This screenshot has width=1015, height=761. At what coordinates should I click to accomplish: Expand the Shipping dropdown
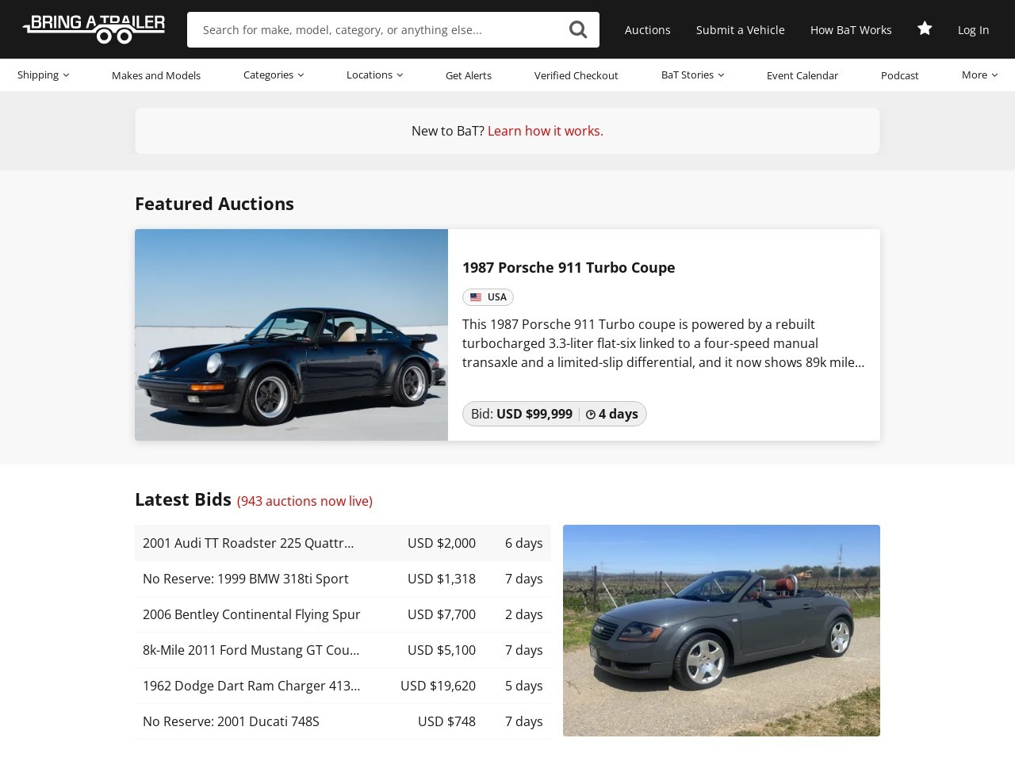43,75
